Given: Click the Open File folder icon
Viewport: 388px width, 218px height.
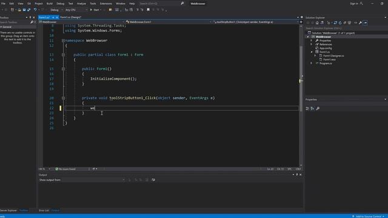Looking at the screenshot, I should (x=19, y=10).
